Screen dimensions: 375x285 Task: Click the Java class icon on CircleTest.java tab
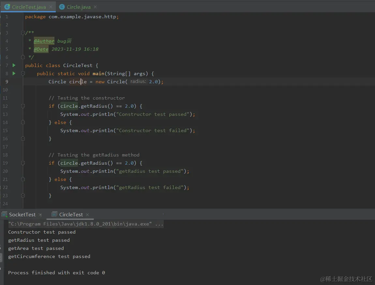(x=7, y=7)
